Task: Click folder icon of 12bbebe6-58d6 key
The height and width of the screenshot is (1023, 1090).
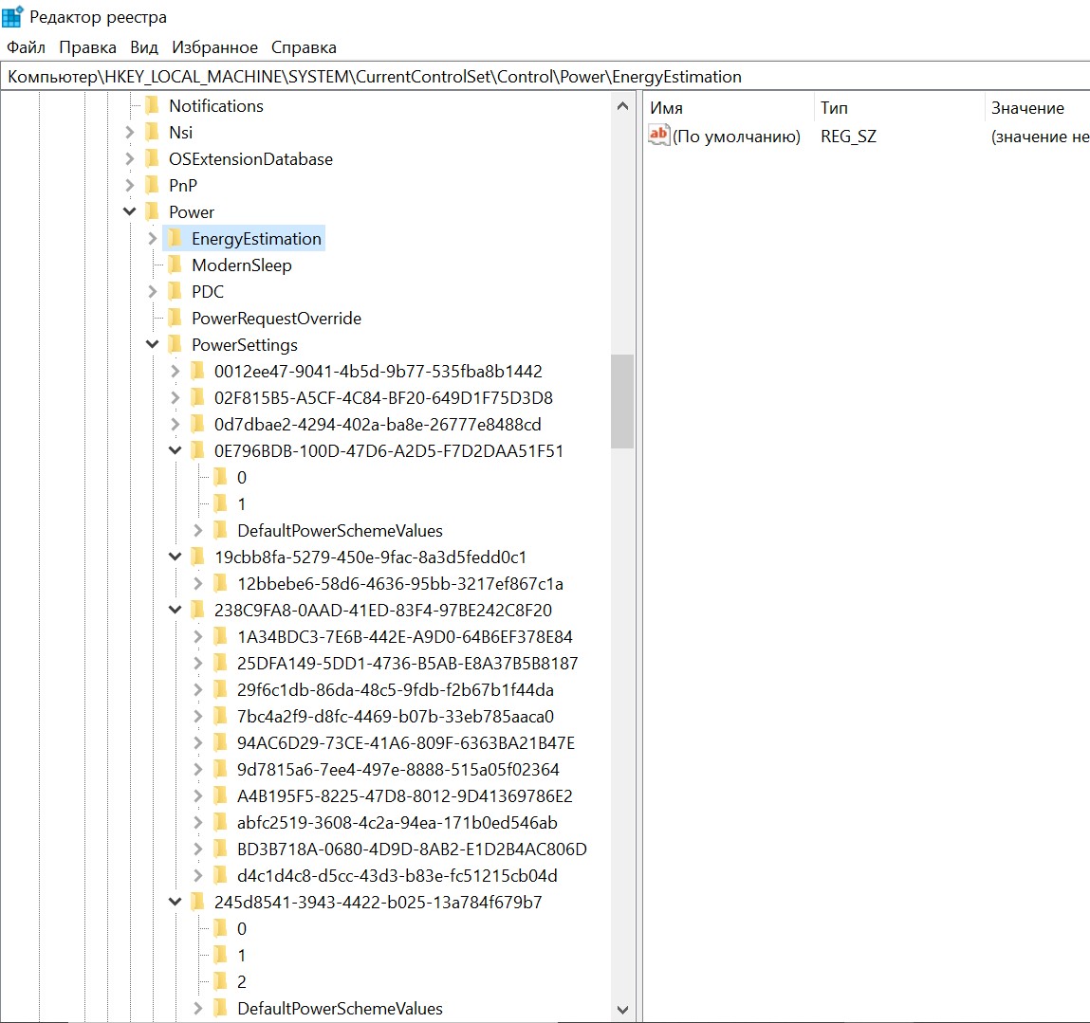Action: (220, 583)
